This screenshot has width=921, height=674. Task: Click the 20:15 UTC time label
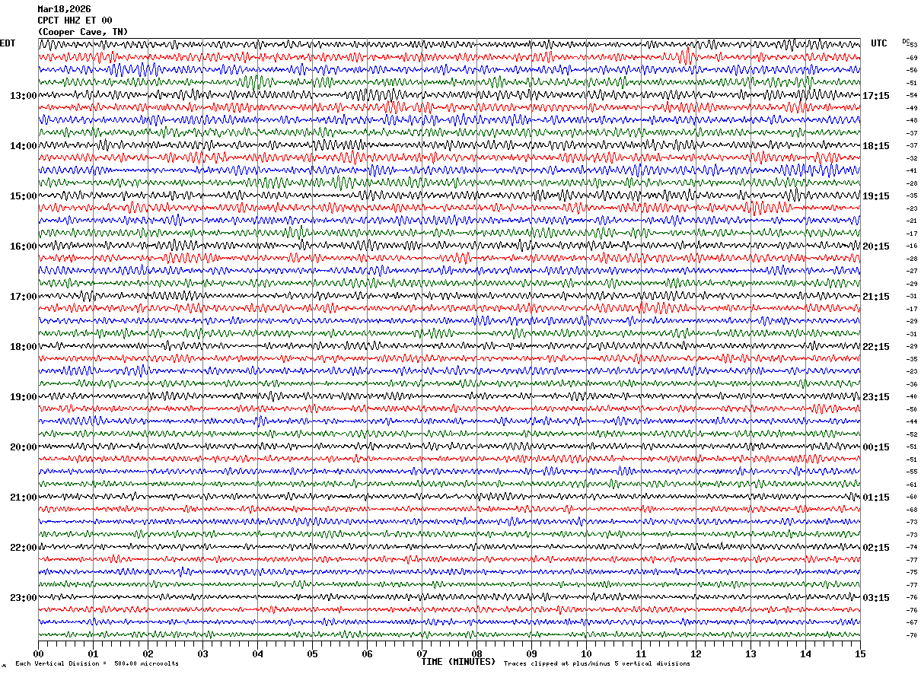(876, 246)
